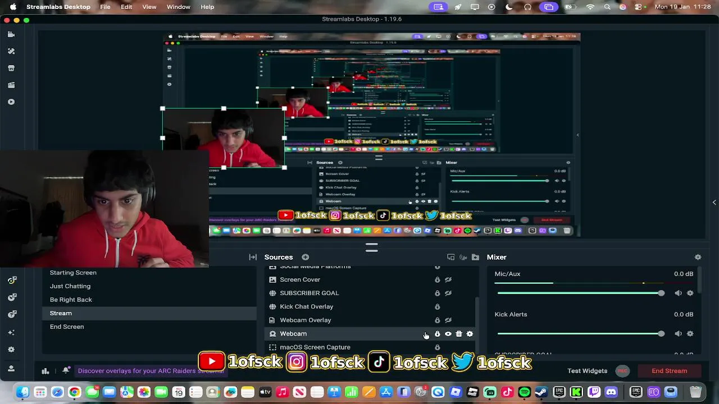Click the selective recording icon in Sources header

[x=463, y=257]
